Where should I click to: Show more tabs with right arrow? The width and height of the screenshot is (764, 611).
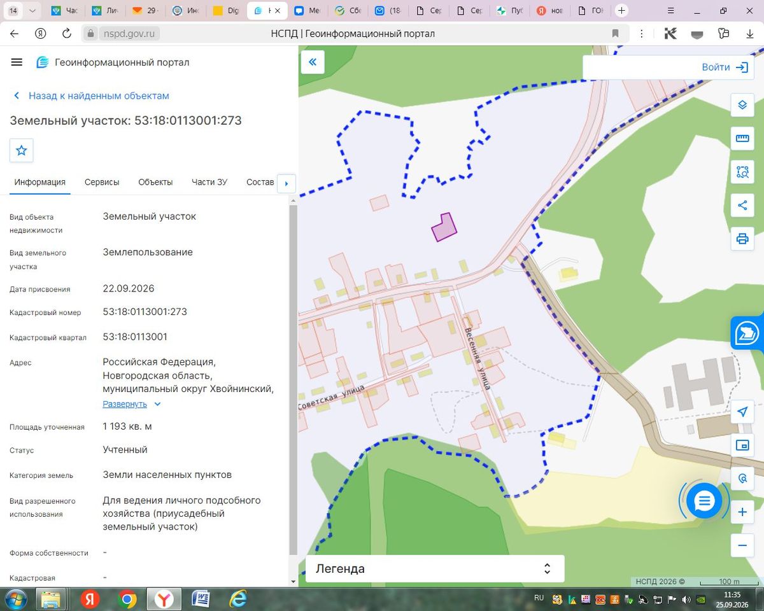286,183
